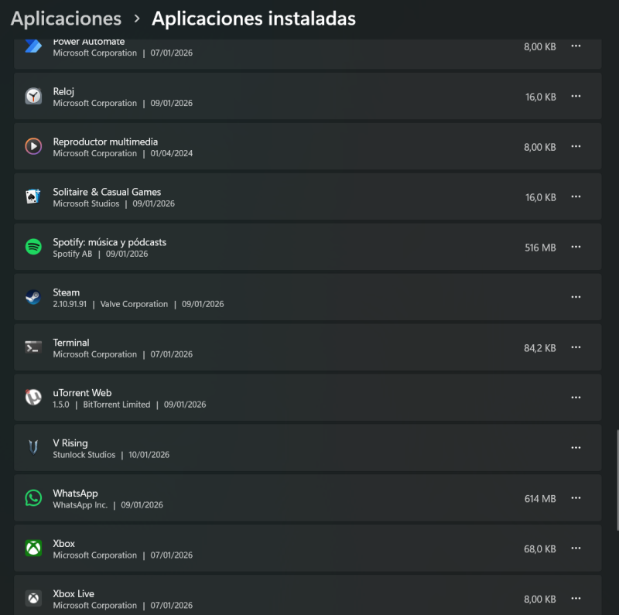Click the Reloj clock icon

coord(32,96)
